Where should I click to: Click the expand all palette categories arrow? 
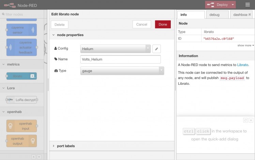[39, 157]
